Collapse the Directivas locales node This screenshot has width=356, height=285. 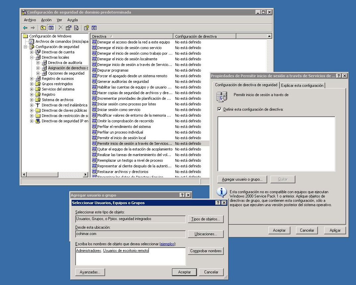coord(31,57)
